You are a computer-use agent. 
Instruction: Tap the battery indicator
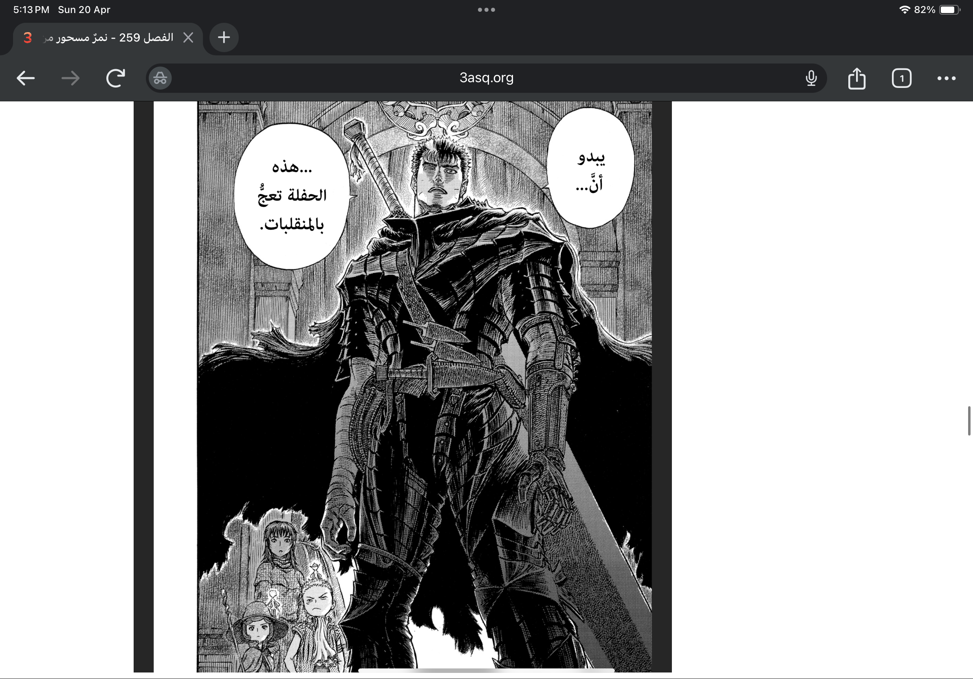pyautogui.click(x=950, y=10)
